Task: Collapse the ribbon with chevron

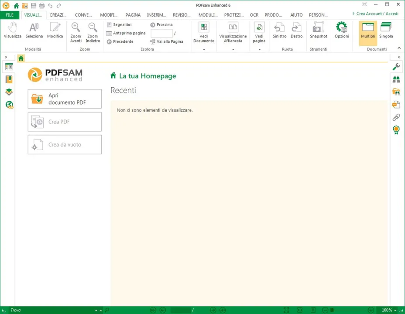Action: (399, 48)
